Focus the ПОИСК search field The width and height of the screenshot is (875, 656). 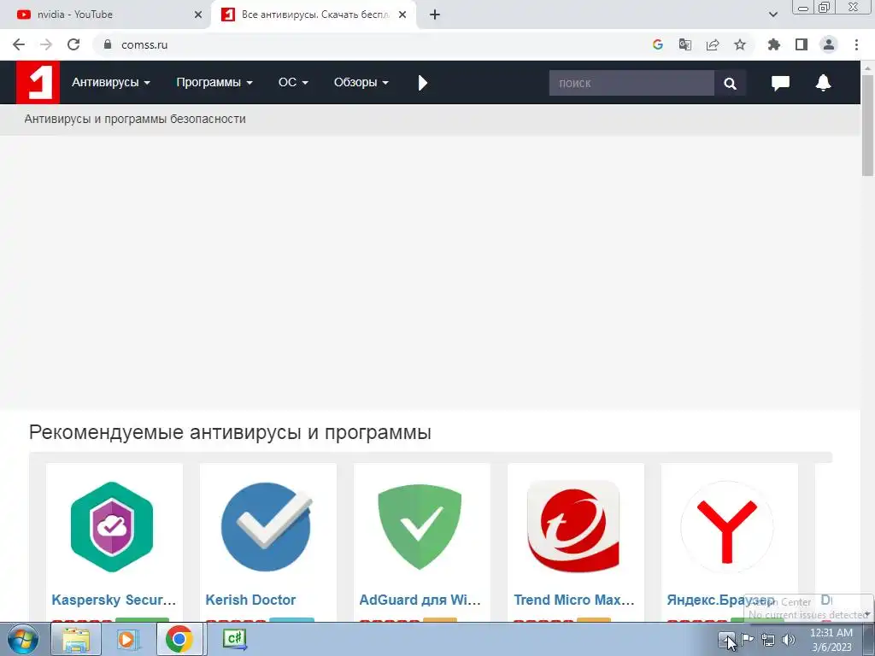pos(631,83)
